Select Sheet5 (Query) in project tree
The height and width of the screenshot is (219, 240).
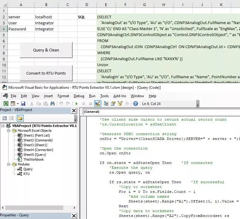[x=34, y=155]
